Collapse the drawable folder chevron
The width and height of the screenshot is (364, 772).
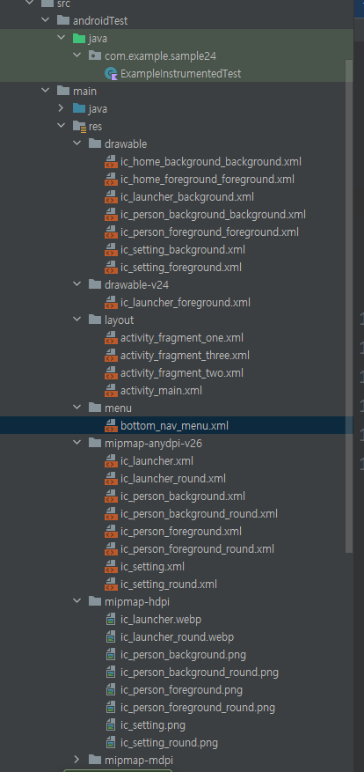pos(76,143)
